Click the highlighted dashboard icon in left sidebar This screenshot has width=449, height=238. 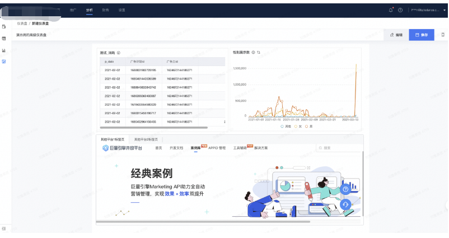click(x=4, y=61)
